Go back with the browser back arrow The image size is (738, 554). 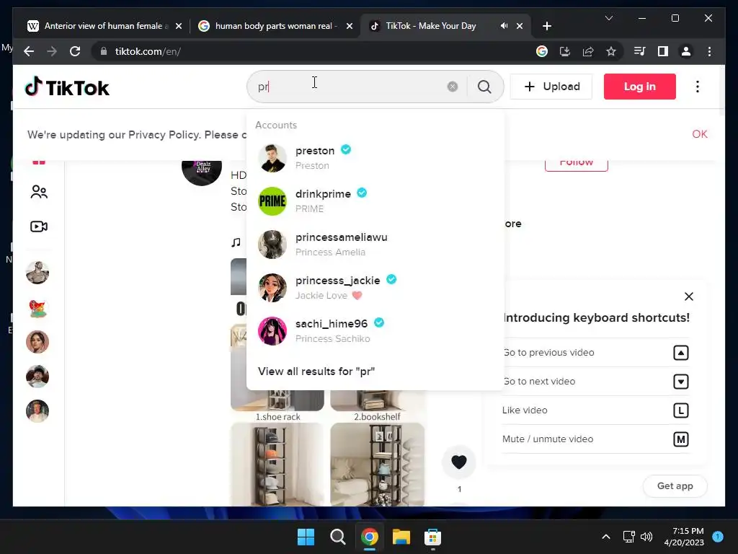[29, 51]
